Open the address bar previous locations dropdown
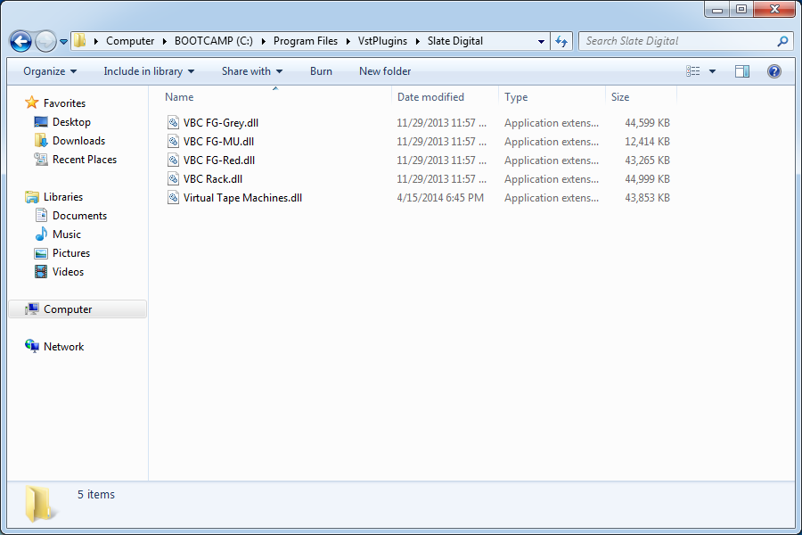This screenshot has width=802, height=535. pyautogui.click(x=541, y=42)
